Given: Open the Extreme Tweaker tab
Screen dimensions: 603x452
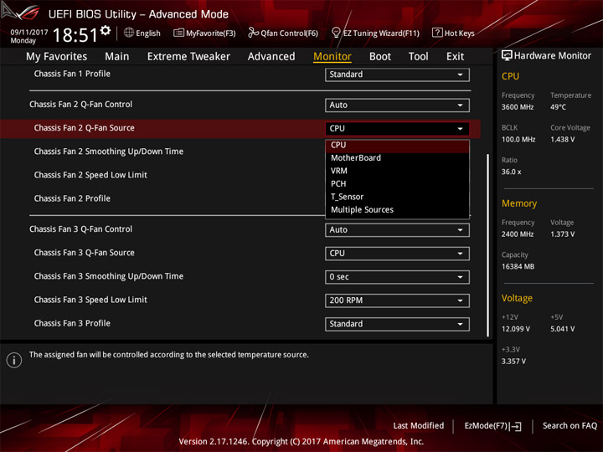Looking at the screenshot, I should tap(188, 57).
